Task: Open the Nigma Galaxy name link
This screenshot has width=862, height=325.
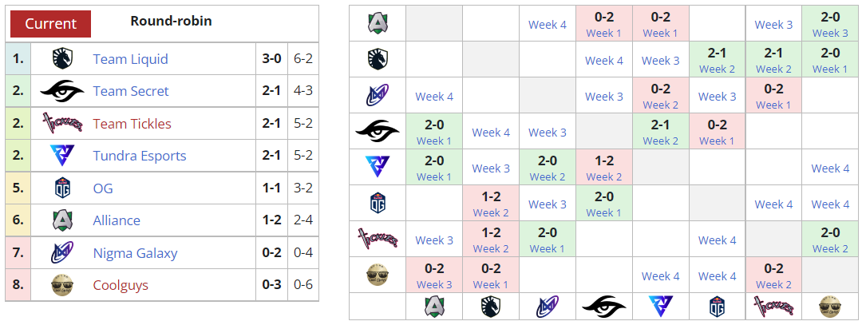Action: click(135, 253)
